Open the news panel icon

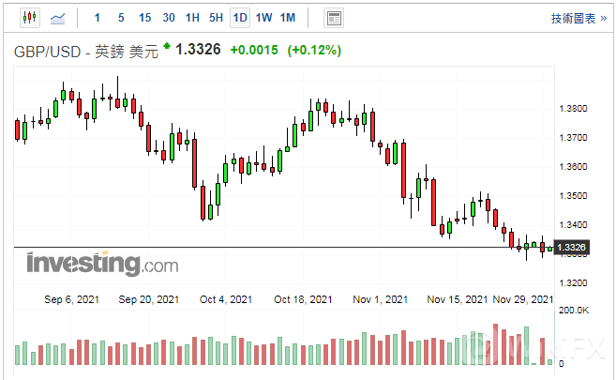[333, 18]
